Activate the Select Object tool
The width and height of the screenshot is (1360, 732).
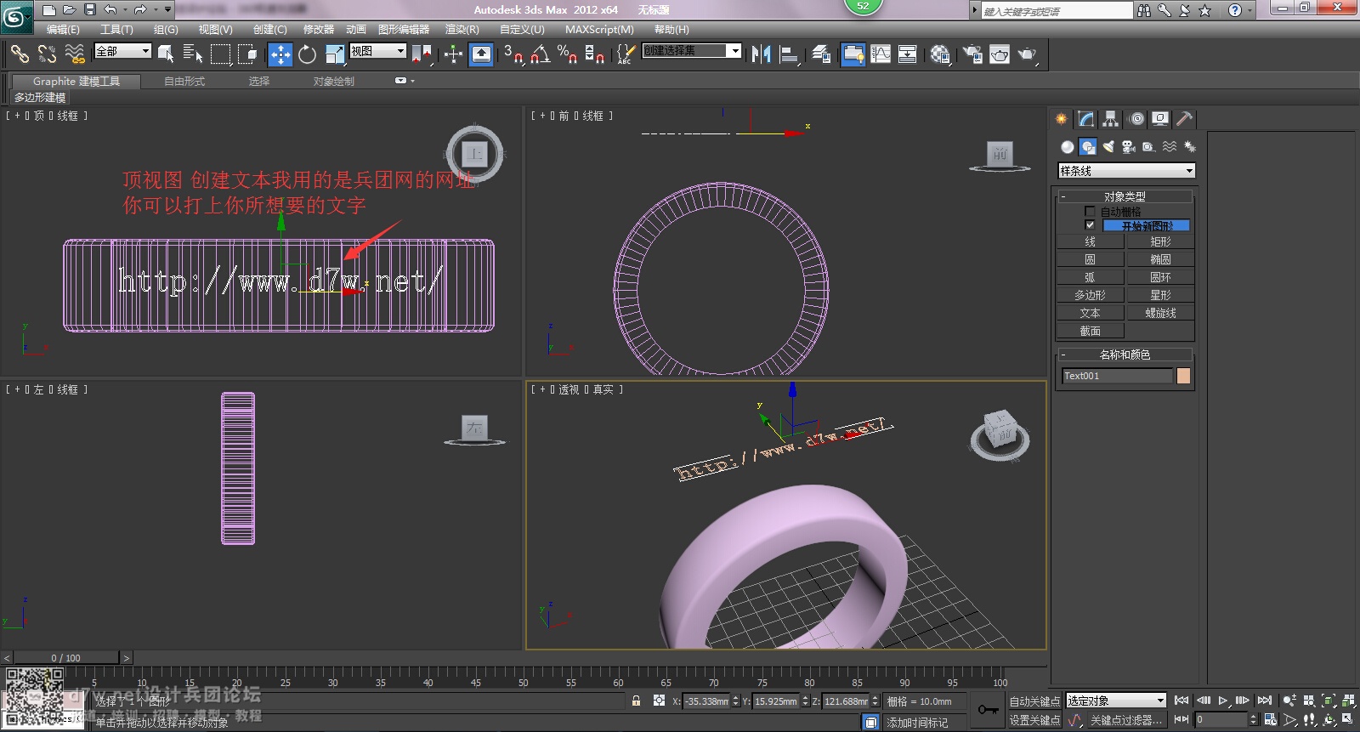pyautogui.click(x=166, y=54)
